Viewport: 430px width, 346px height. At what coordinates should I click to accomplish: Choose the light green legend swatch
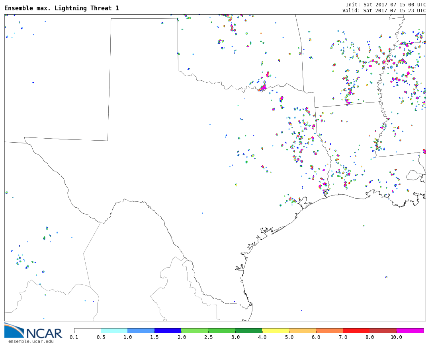(195, 331)
